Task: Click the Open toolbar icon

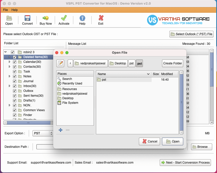Action: pos(9,18)
